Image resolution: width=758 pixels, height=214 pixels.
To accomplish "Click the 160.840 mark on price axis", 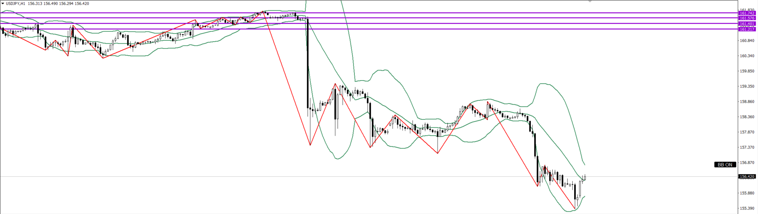I will (x=747, y=40).
